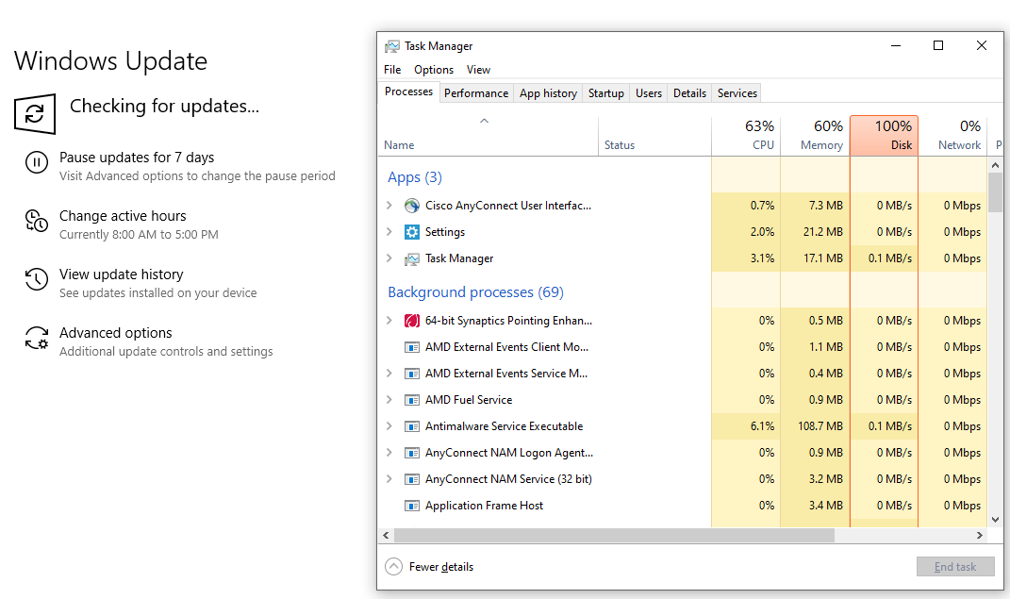Switch to the Users tab
Viewport: 1010px width, 599px height.
649,93
